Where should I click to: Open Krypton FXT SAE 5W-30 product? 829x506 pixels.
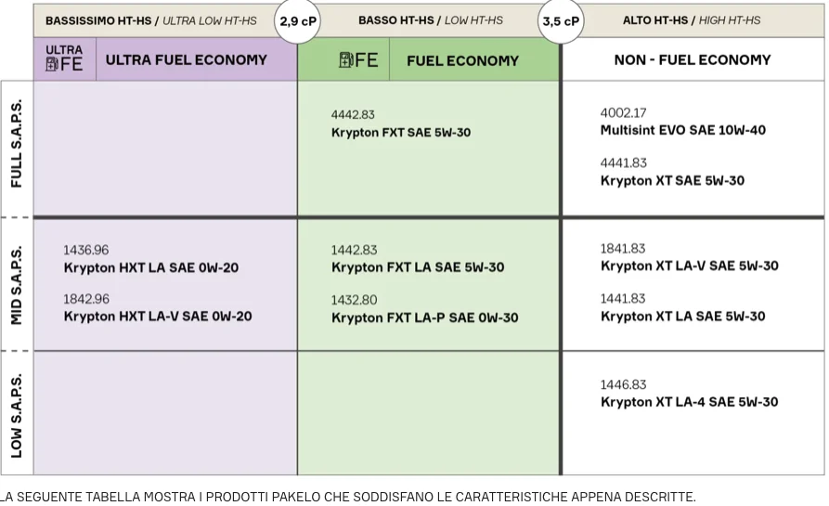(x=401, y=132)
